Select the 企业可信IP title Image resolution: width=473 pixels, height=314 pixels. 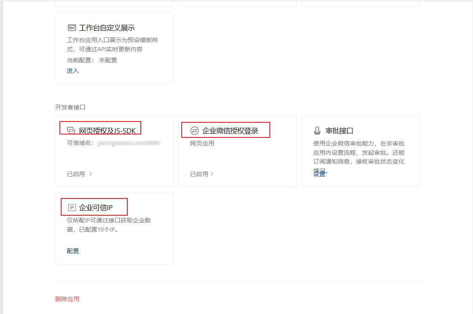[x=96, y=208]
